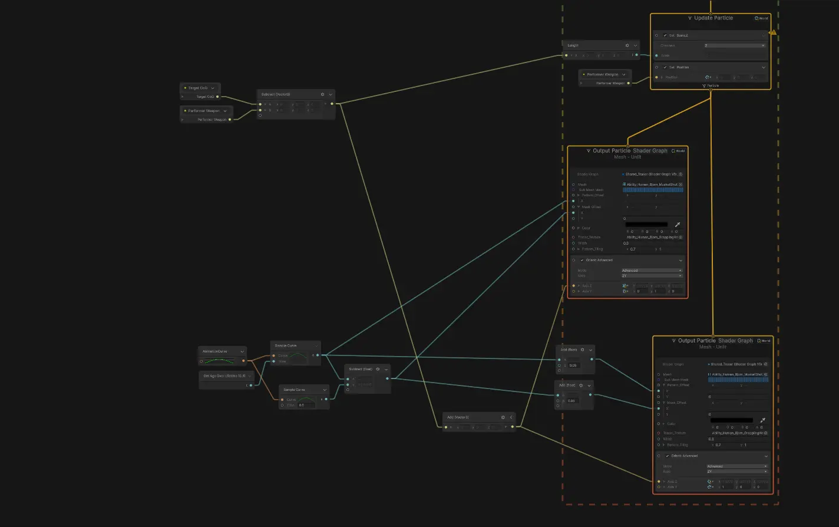Click Time input field on lower Sample Curve
Screen dimensions: 839x527
tap(306, 405)
